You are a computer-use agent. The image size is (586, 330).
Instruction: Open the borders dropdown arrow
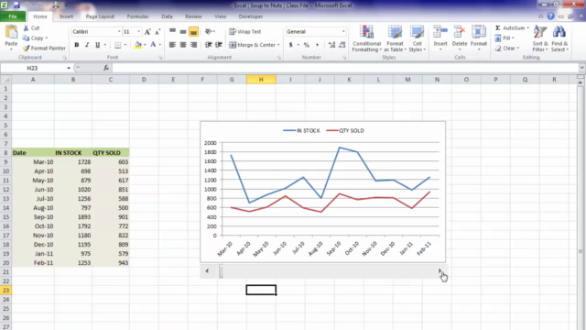pos(125,45)
